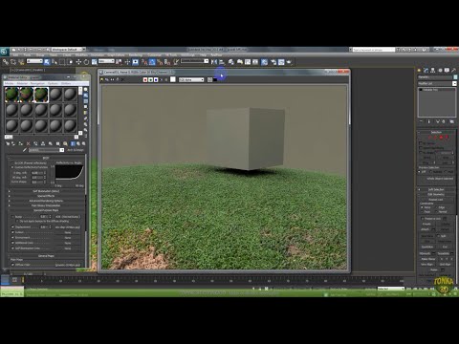Select the Move transform tool
The image size is (459, 344).
(78, 62)
